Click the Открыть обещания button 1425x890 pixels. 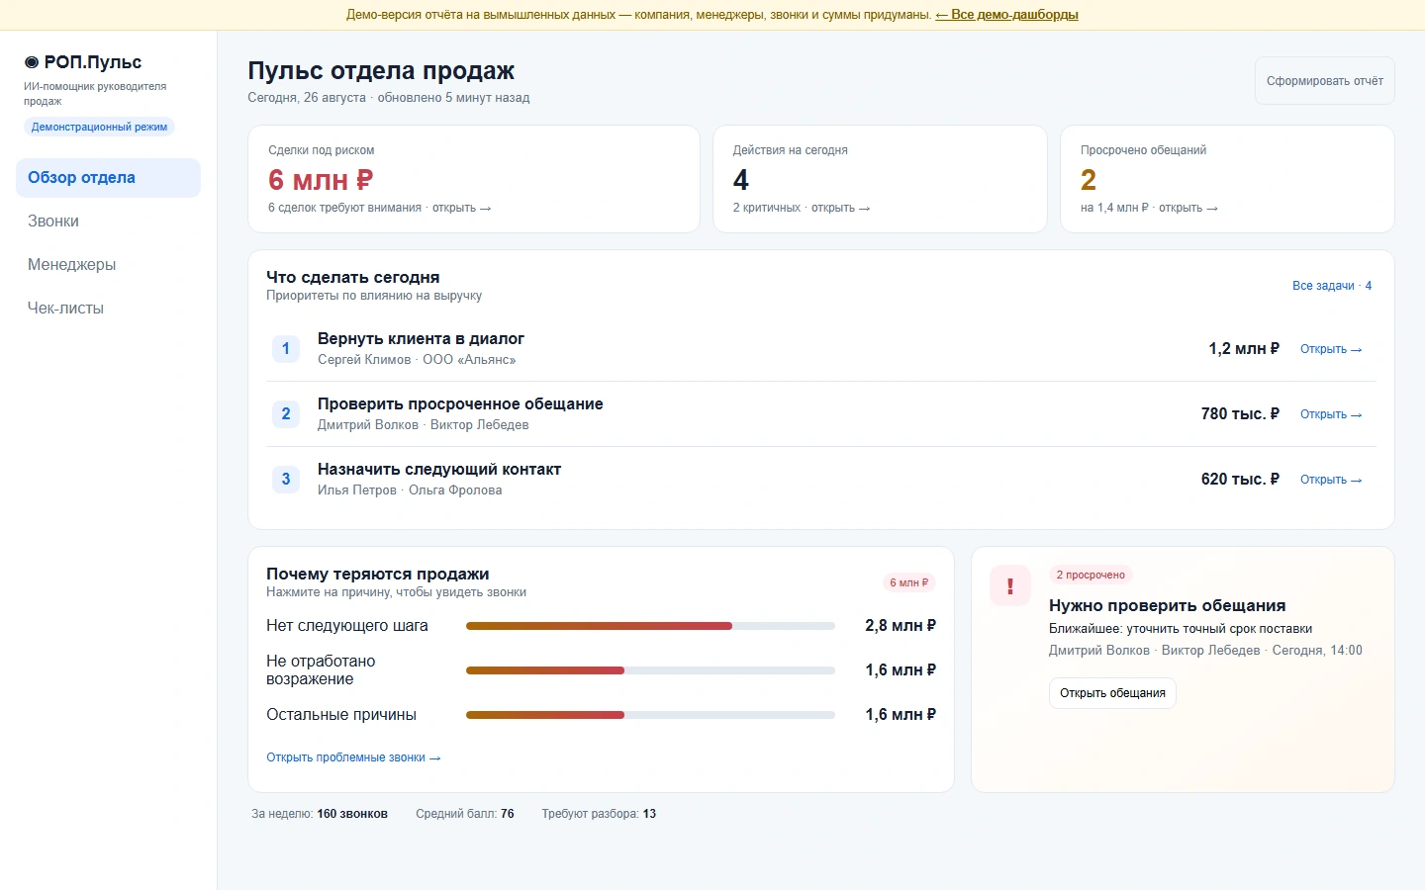(x=1112, y=693)
